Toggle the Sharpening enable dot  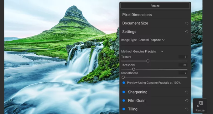click(124, 92)
